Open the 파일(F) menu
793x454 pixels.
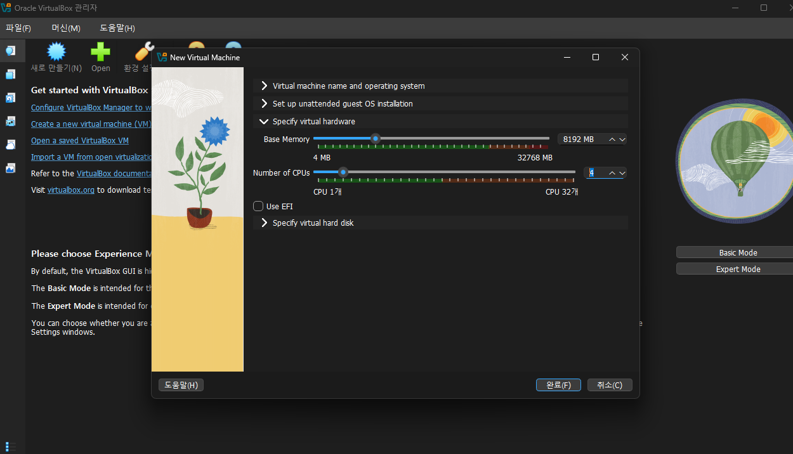[x=18, y=28]
